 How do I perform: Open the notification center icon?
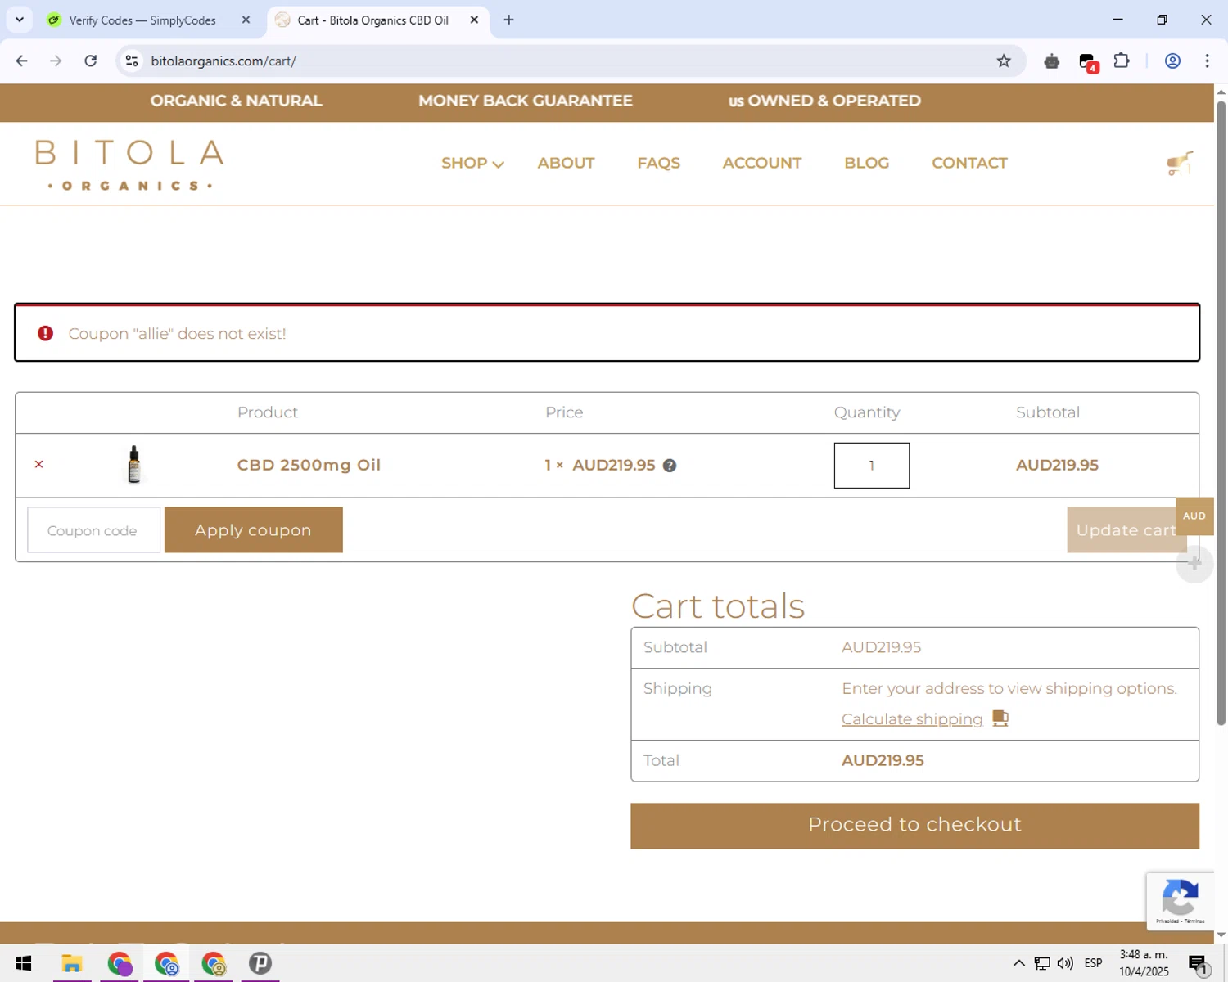(1199, 964)
